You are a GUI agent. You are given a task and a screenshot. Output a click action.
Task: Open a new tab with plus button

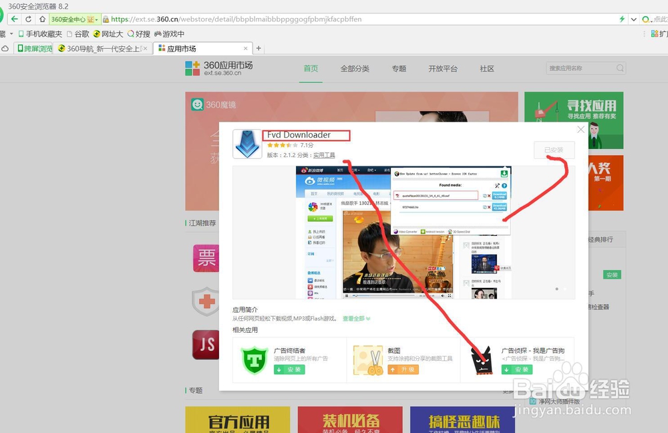pos(259,49)
